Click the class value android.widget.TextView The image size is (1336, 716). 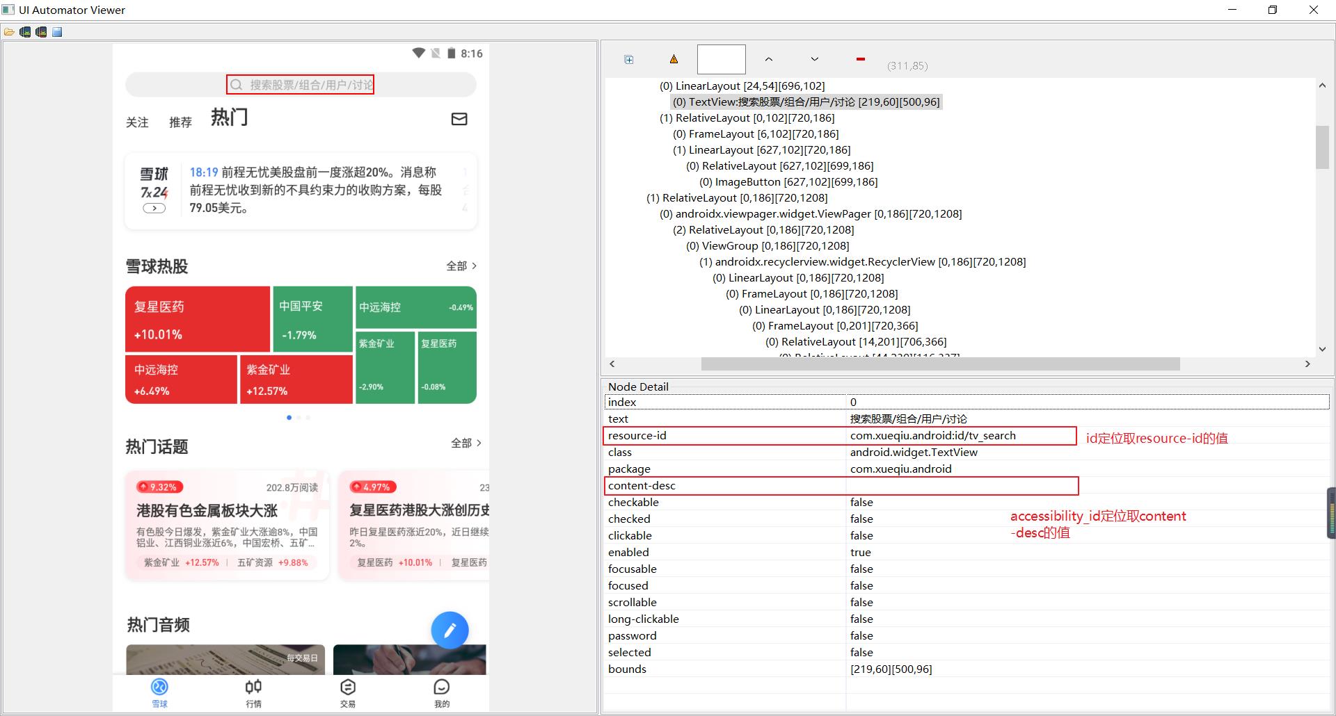tap(914, 453)
